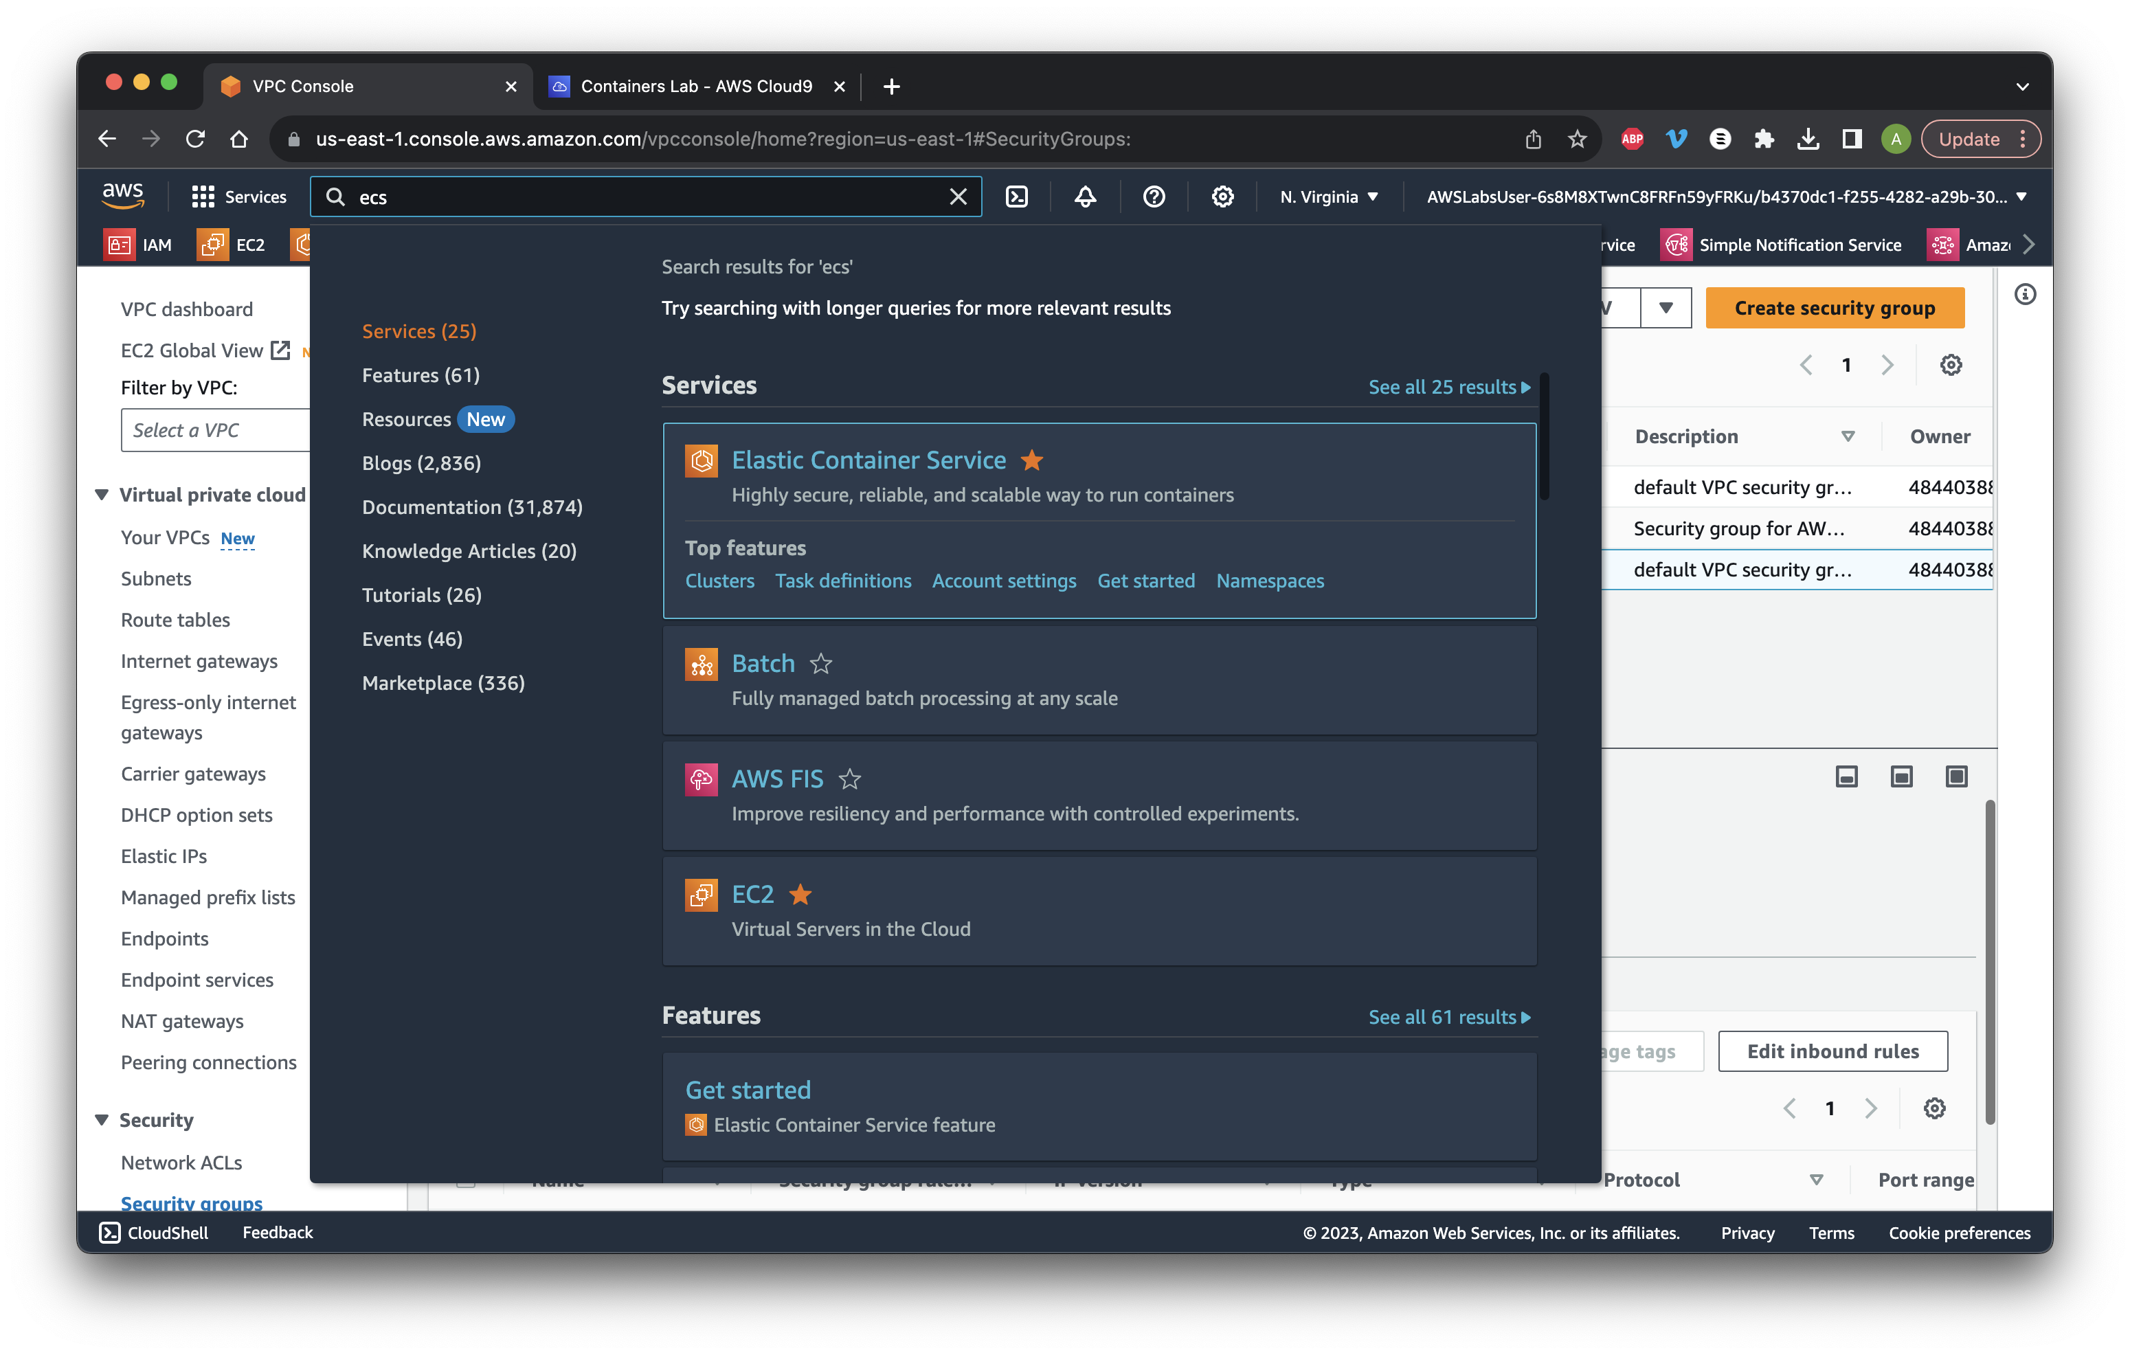Open Elastic Container Service result
The width and height of the screenshot is (2130, 1355).
click(868, 460)
